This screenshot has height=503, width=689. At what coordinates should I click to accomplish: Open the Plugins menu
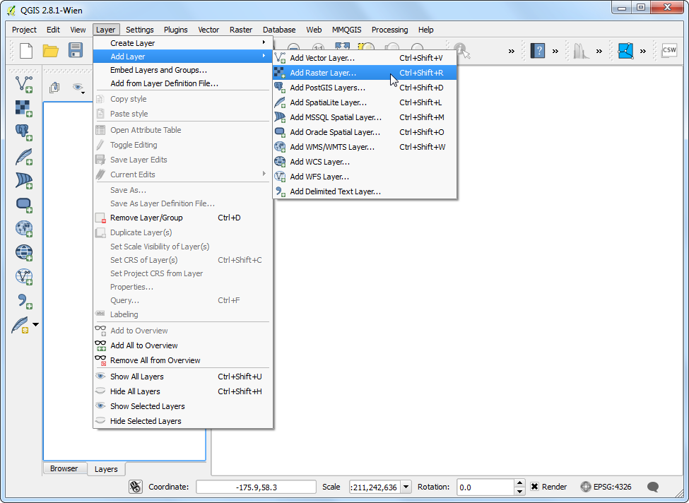tap(176, 30)
